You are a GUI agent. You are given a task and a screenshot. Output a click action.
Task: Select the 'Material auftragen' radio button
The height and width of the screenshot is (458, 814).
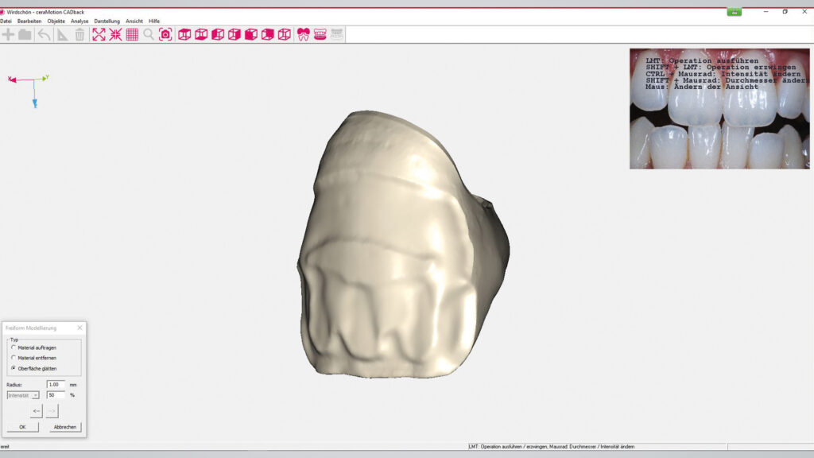click(x=14, y=347)
